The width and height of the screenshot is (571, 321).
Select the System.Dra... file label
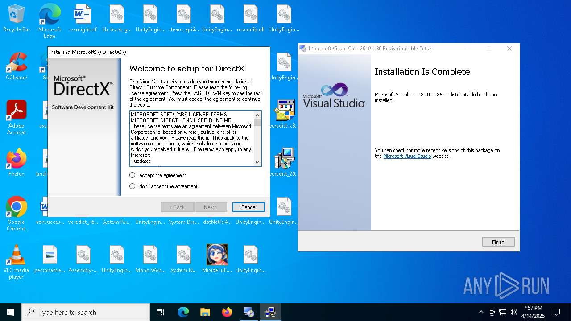184,222
